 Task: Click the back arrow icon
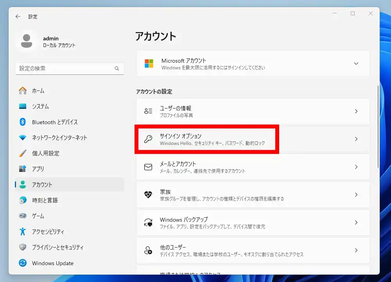(x=18, y=16)
